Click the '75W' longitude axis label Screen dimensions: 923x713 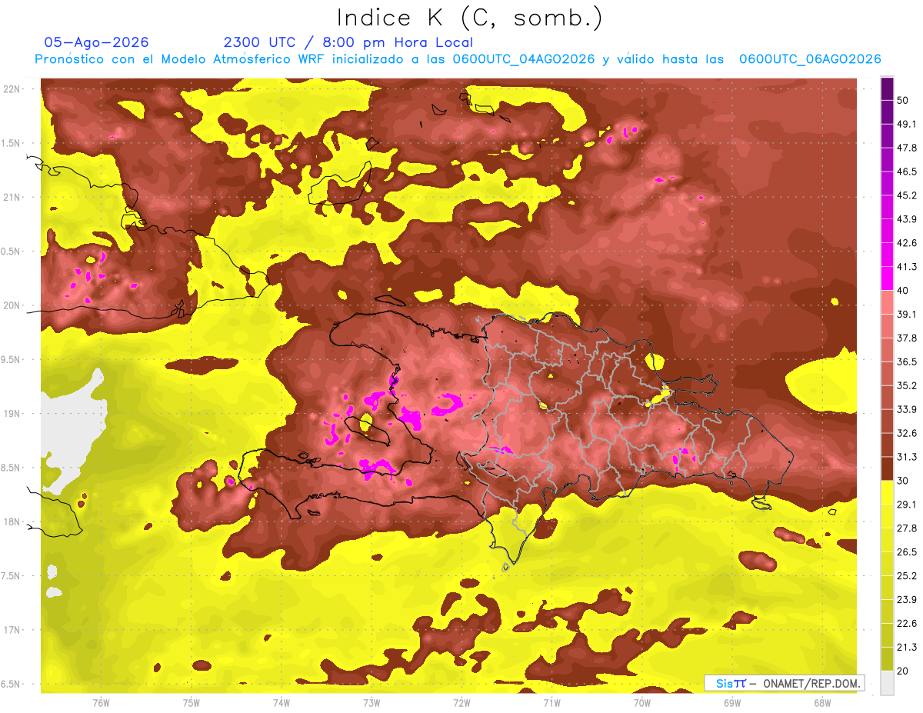192,703
